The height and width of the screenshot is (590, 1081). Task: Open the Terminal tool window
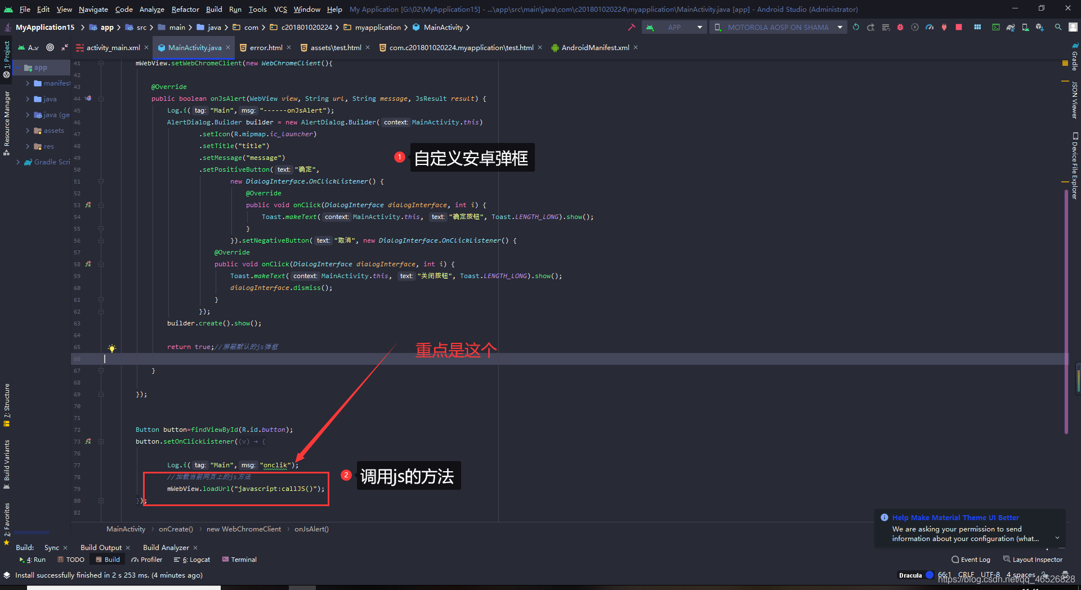click(x=240, y=560)
